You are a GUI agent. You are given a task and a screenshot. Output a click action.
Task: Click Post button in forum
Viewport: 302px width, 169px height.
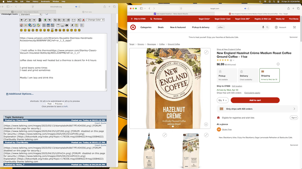click(49, 104)
